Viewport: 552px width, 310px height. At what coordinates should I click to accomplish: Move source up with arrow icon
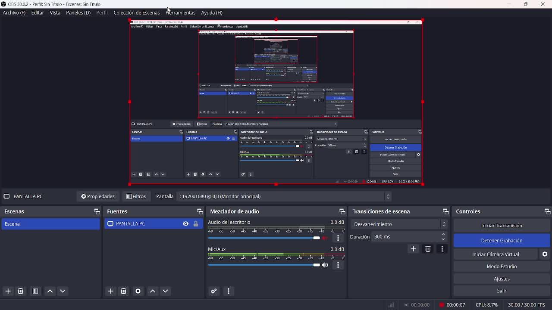click(153, 291)
